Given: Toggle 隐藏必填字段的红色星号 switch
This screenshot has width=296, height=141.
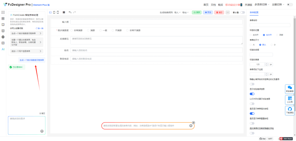Looking at the screenshot, I should (x=252, y=84).
